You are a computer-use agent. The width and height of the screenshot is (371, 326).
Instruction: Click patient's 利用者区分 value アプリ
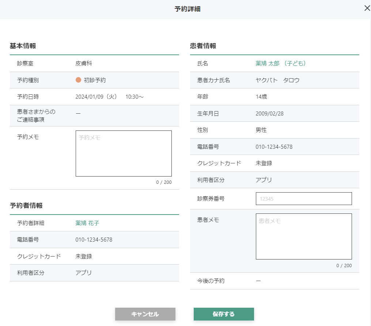coord(264,180)
